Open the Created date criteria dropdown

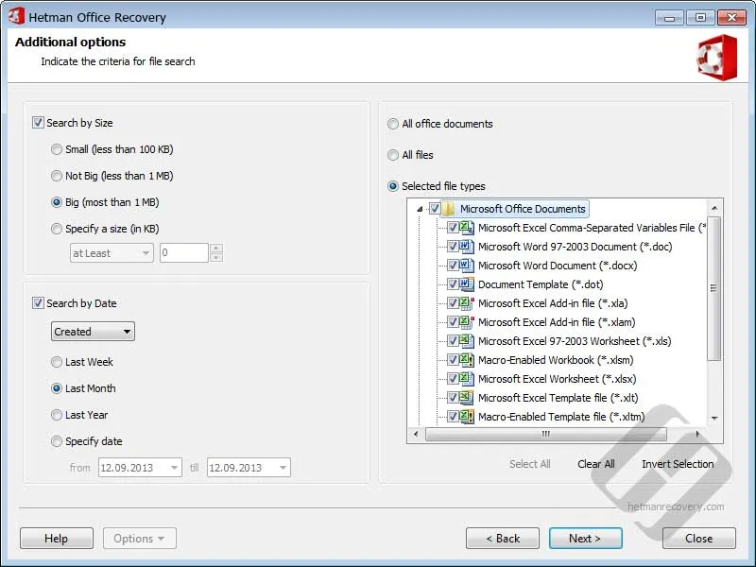(x=126, y=332)
